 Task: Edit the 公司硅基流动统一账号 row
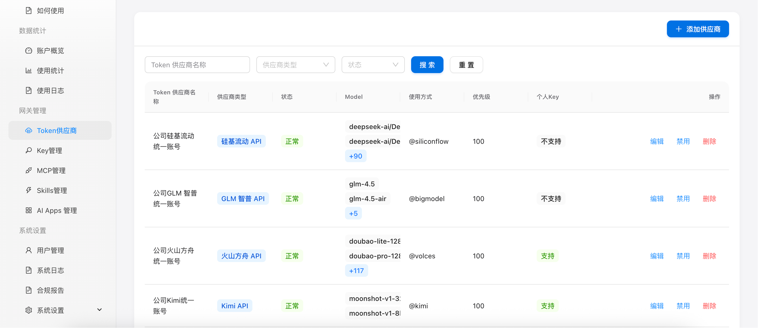pyautogui.click(x=657, y=142)
